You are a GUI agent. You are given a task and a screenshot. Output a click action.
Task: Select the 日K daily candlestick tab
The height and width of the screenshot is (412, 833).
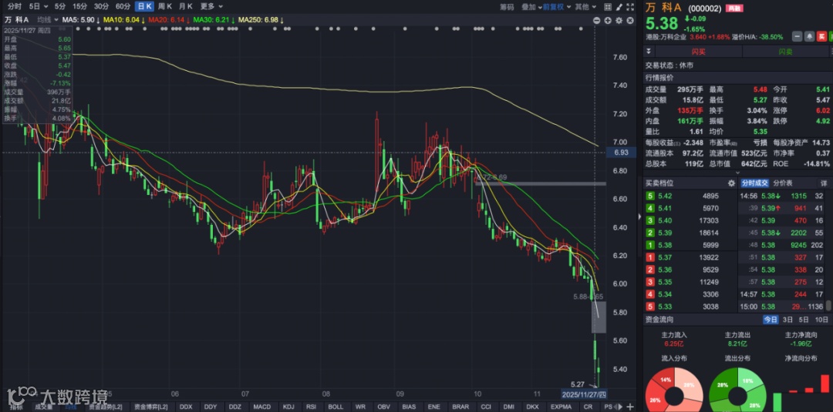tap(144, 6)
